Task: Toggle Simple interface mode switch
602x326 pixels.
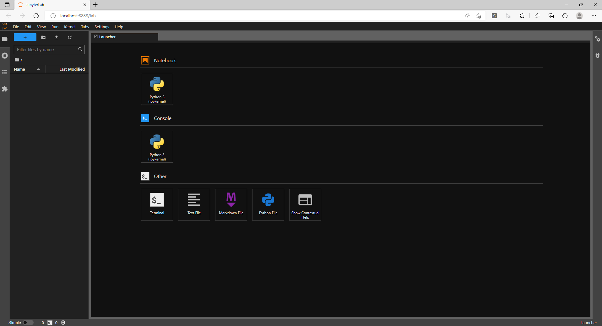Action: 28,323
